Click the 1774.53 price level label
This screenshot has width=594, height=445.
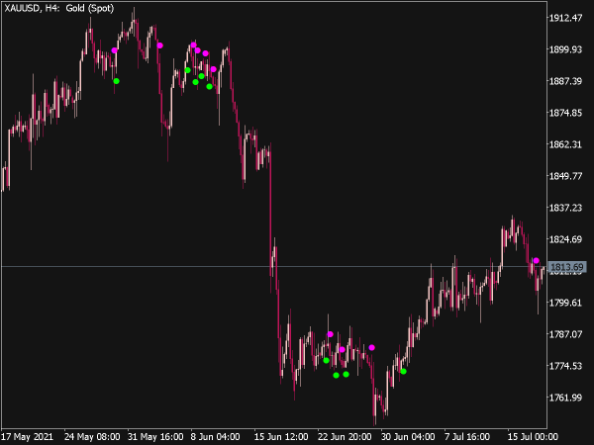coord(565,366)
